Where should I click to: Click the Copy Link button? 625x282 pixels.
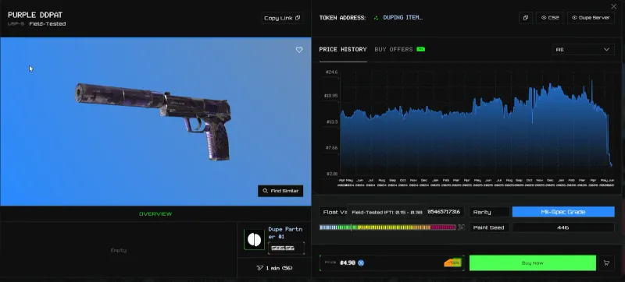(282, 18)
